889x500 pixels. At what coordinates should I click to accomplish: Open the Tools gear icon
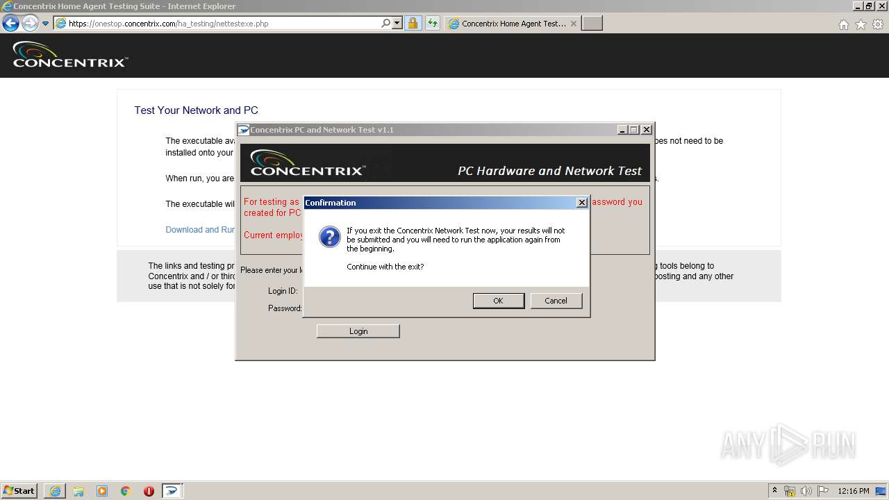[878, 24]
